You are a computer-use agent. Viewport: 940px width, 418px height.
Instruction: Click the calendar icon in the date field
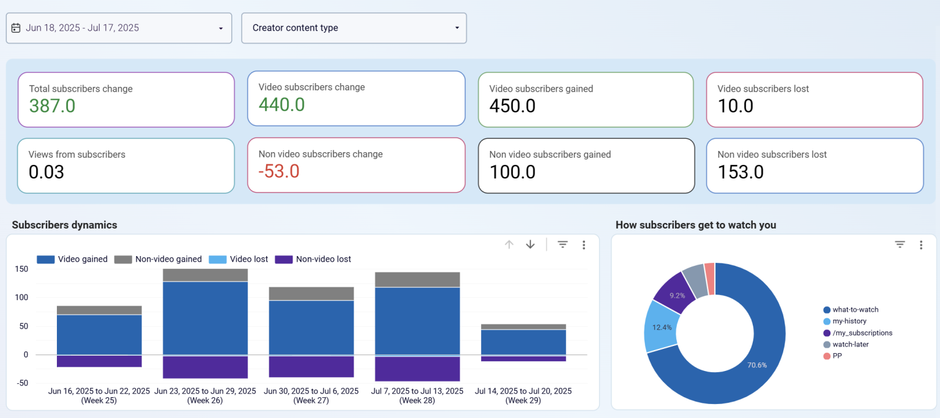point(15,28)
